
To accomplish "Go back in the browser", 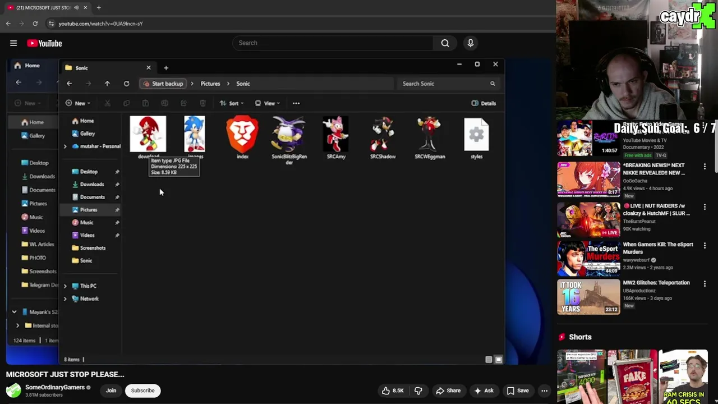I will coord(8,24).
